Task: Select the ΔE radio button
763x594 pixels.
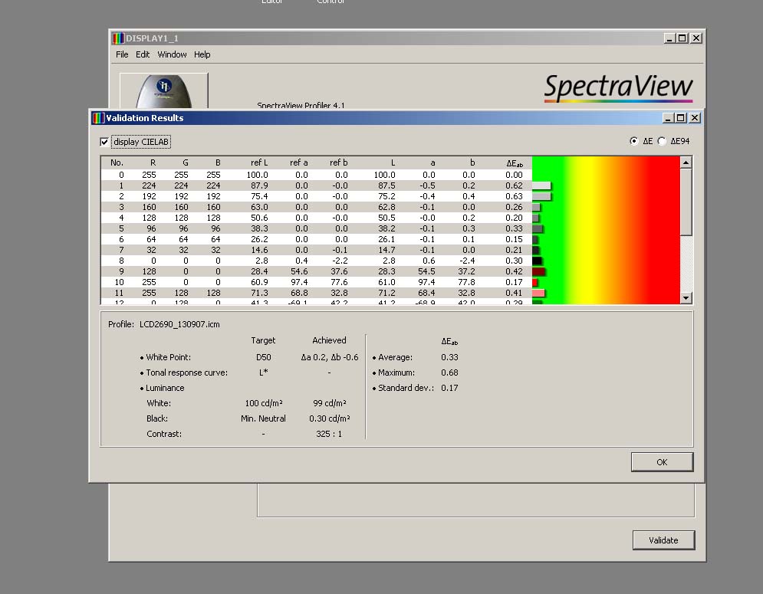Action: coord(633,141)
